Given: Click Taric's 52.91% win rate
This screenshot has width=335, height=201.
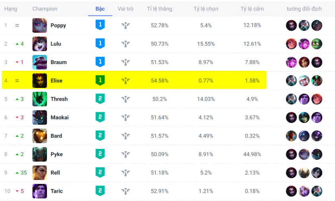Looking at the screenshot, I should click(x=160, y=191).
